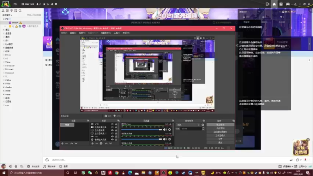
Task: Click the Studio Mode button in OBS Controls
Action: coord(220,135)
